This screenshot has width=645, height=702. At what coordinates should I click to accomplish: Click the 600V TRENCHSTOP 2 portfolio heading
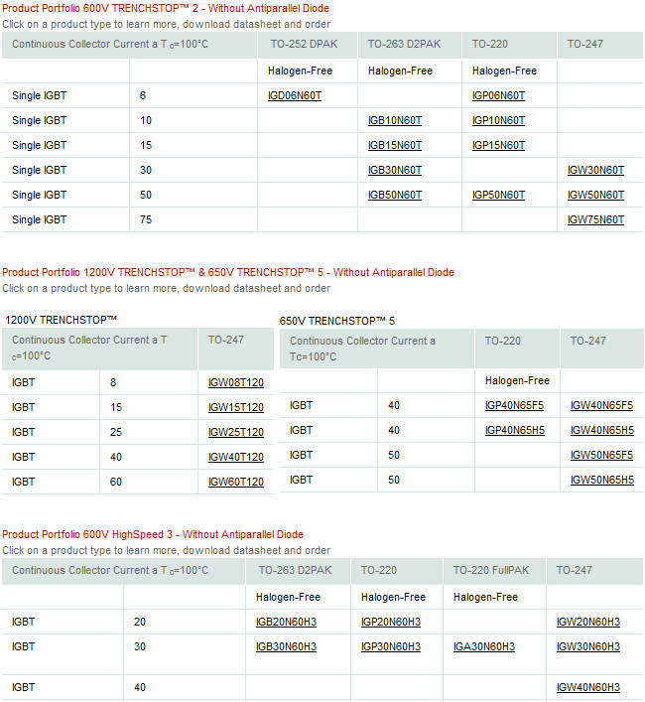tap(165, 8)
